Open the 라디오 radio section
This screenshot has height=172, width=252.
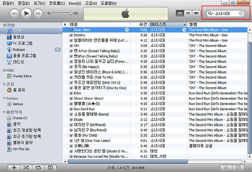point(31,62)
